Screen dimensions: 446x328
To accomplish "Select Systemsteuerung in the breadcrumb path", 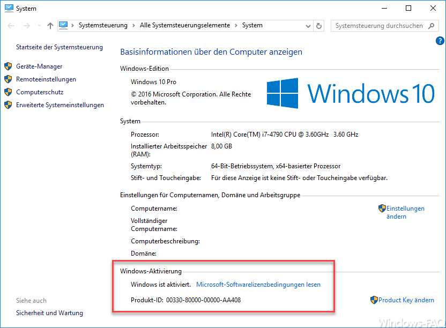I will point(103,25).
